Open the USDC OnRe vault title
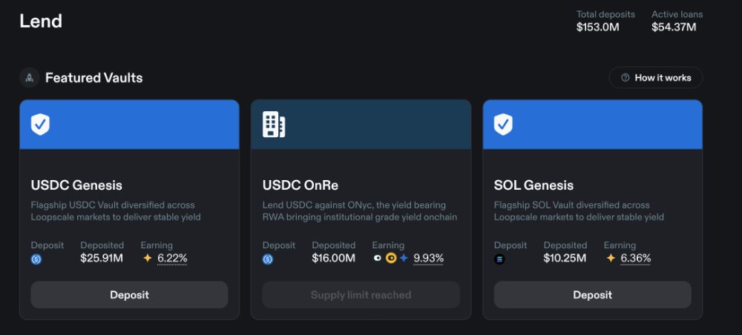742x335 pixels. tap(301, 185)
